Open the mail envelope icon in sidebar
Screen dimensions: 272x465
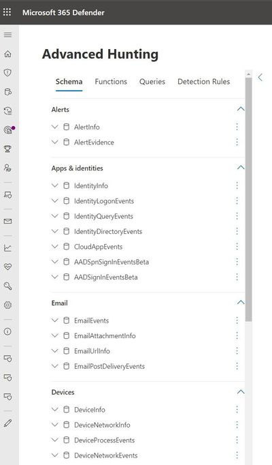pyautogui.click(x=7, y=221)
